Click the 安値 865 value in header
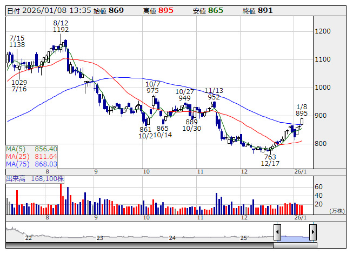Image resolution: width=353 pixels, height=254 pixels. click(x=216, y=10)
